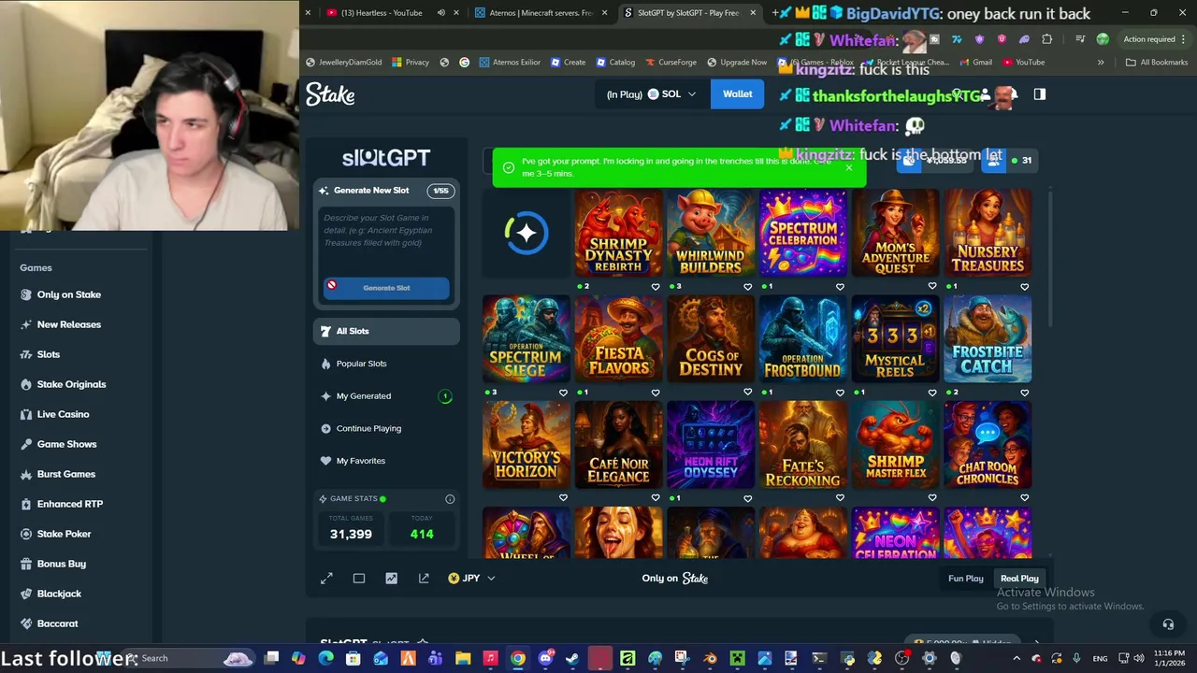Select All Slots category

[386, 331]
